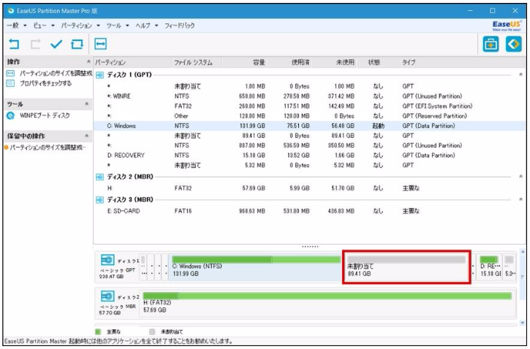Click the ディスク 3 (MBR) disk icon in the list
This screenshot has height=349, width=530.
point(99,200)
